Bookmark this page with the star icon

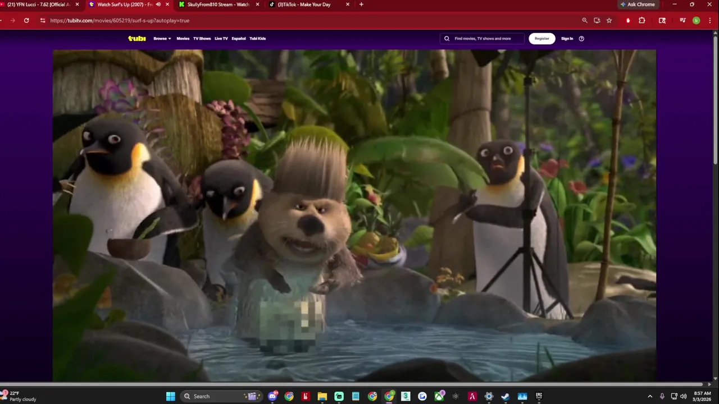click(609, 20)
